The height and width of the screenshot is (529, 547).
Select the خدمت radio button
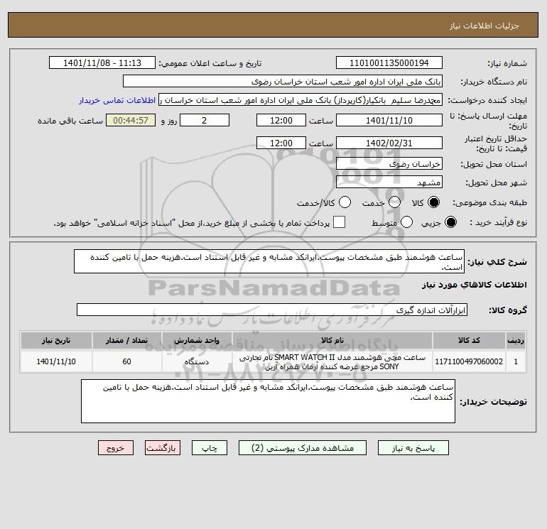click(394, 202)
